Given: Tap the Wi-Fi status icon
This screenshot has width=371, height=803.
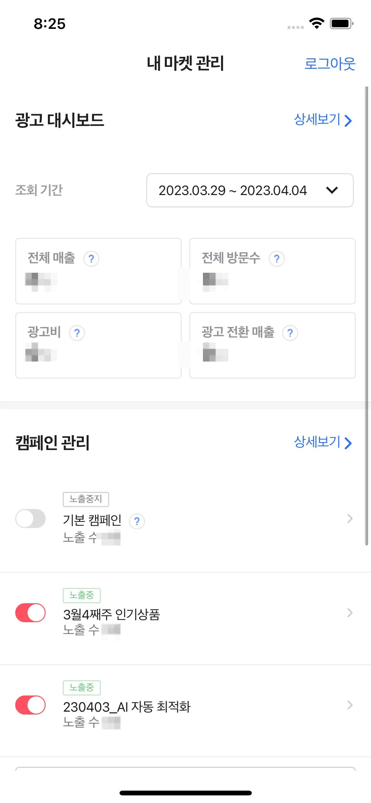Looking at the screenshot, I should pyautogui.click(x=316, y=23).
